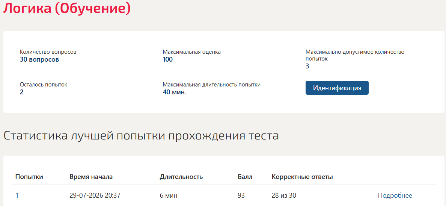
Task: Click the maximum score value 100
Action: pos(167,59)
